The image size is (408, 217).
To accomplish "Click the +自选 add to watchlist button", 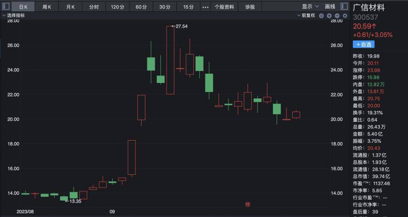I will coord(363,45).
